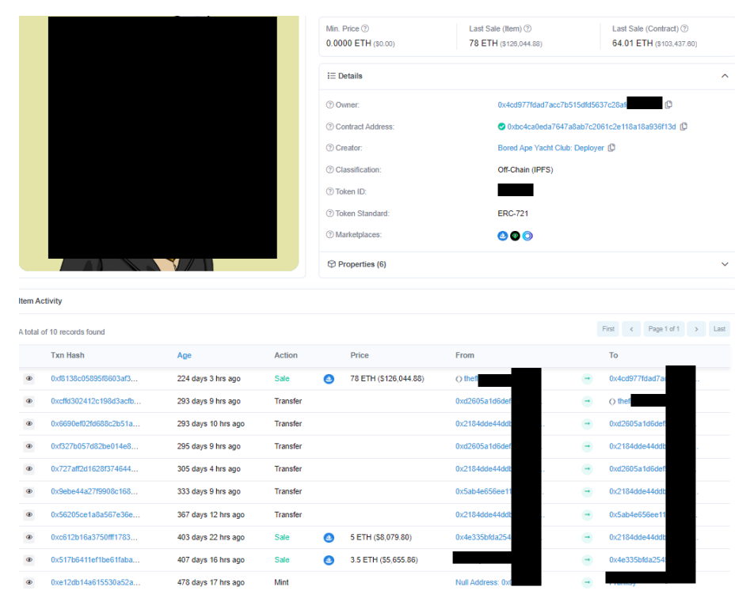Go to previous page with left chevron

pyautogui.click(x=631, y=329)
